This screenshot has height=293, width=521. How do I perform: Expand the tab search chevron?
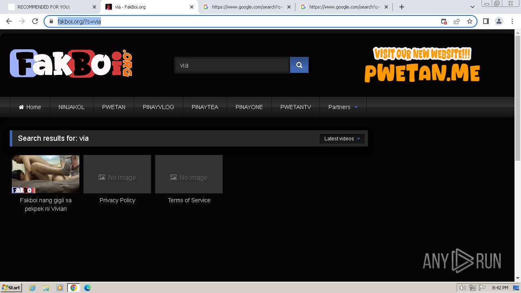(472, 7)
